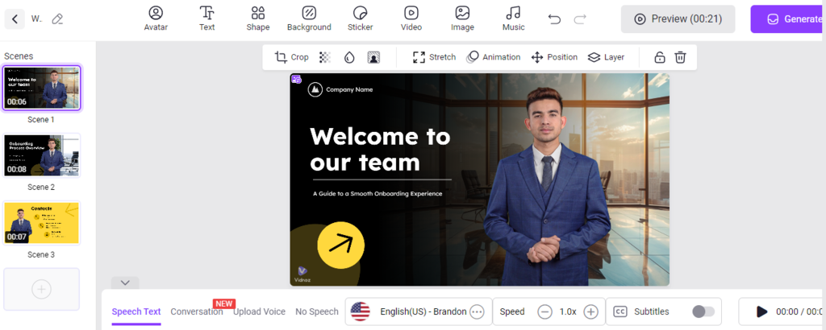
Task: Click the lock icon in toolbar
Action: click(659, 57)
